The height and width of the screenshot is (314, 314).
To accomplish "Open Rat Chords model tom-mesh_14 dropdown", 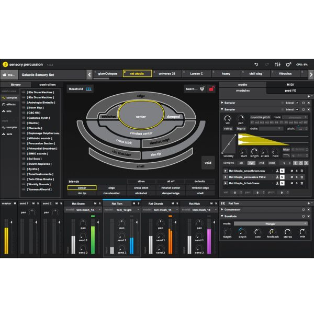I will coord(160,210).
